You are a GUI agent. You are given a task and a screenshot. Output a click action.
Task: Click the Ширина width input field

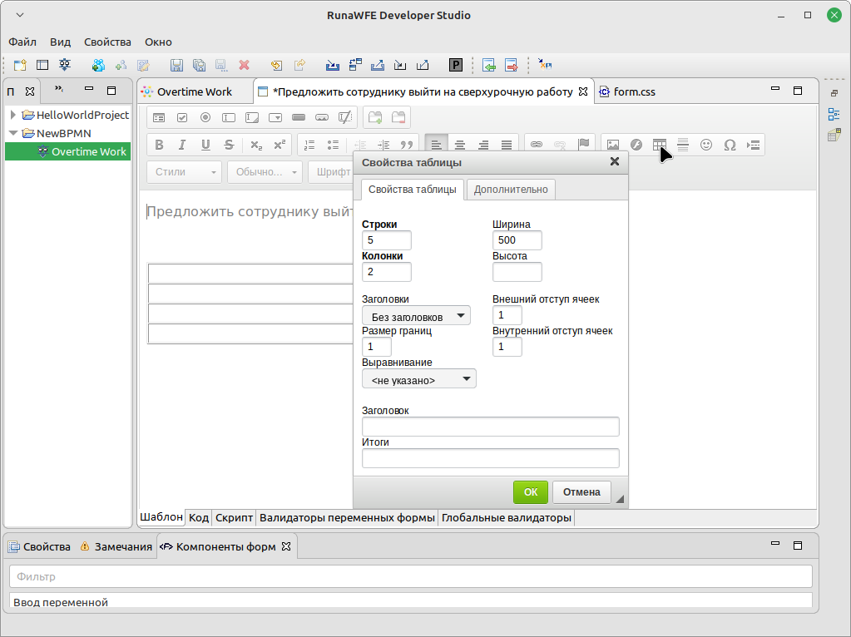point(517,240)
